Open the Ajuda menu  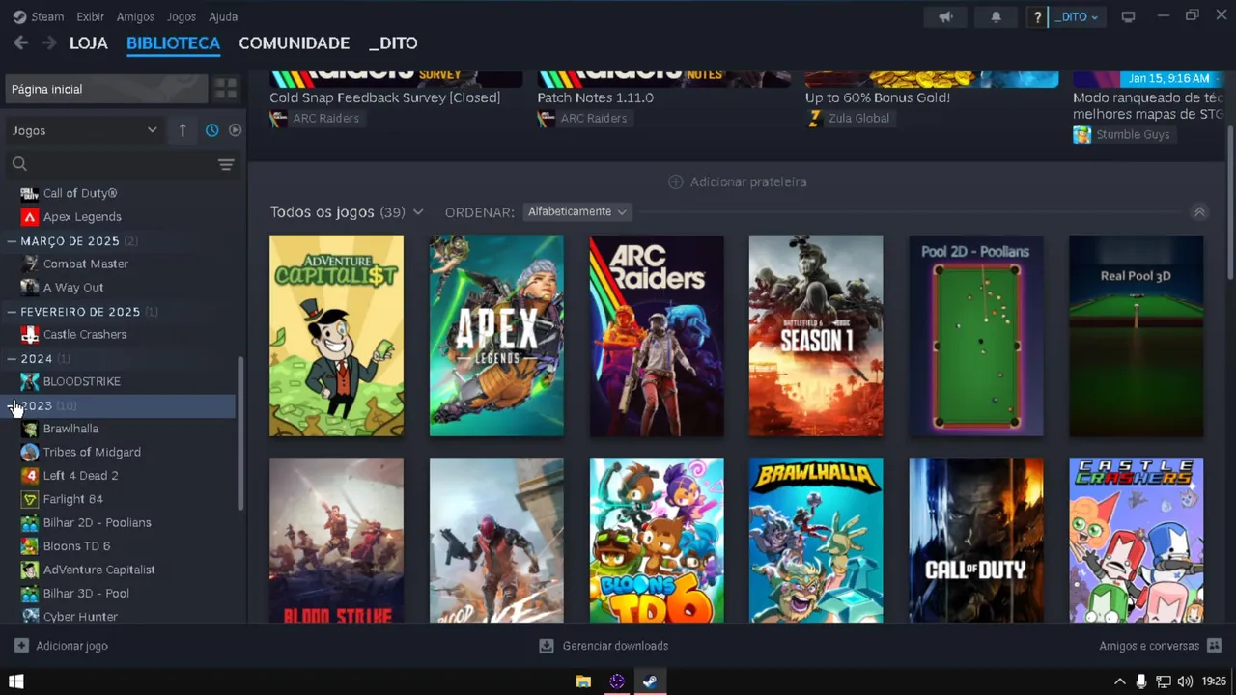click(x=223, y=16)
